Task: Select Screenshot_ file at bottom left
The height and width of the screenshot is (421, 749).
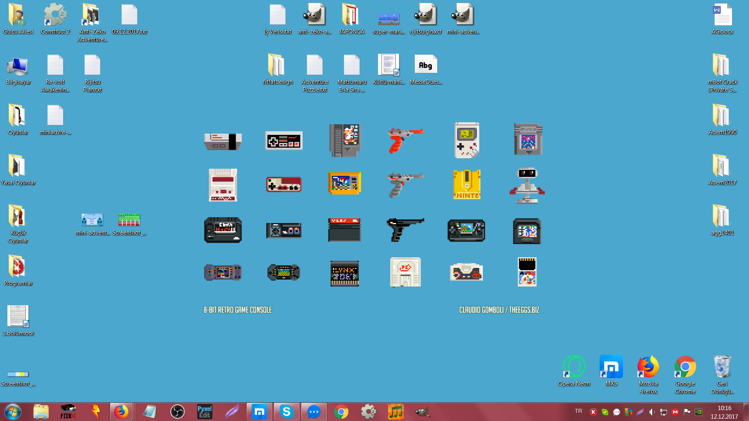Action: (18, 379)
